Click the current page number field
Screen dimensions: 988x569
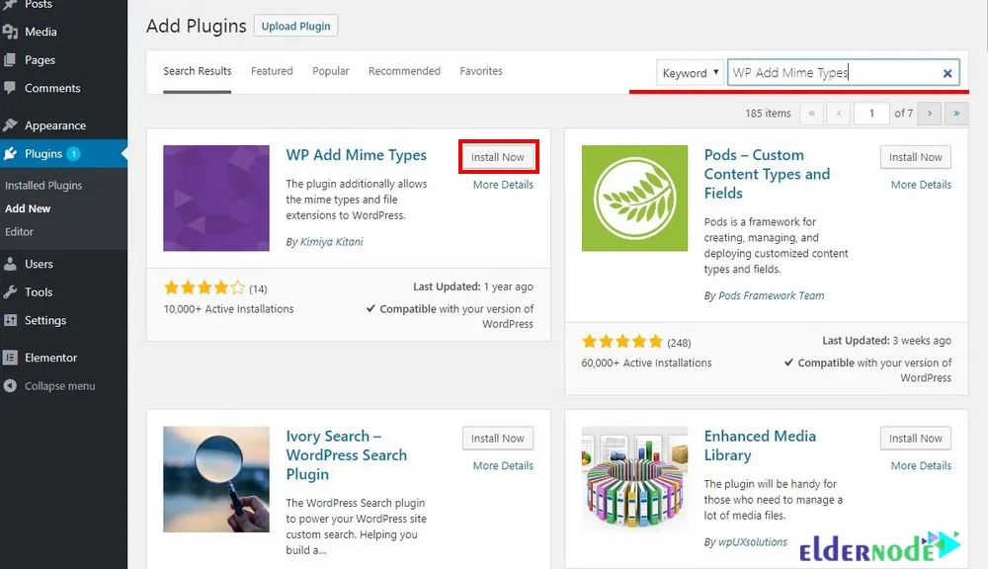(x=871, y=114)
